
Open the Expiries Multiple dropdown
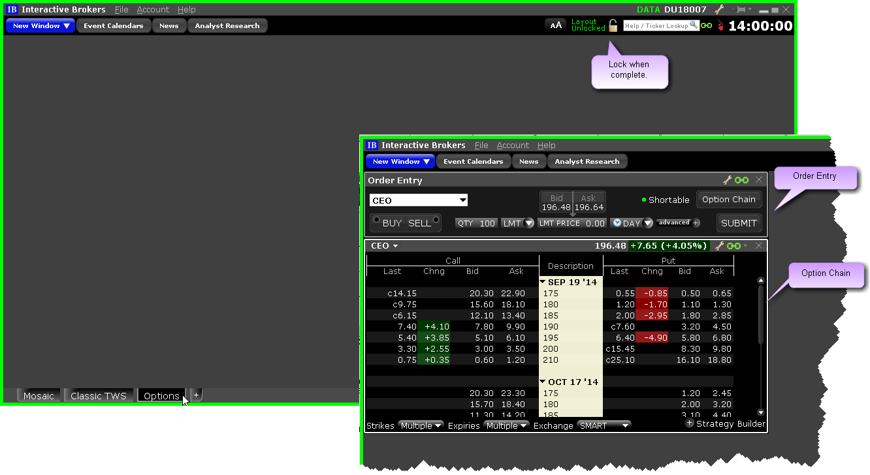[x=506, y=425]
